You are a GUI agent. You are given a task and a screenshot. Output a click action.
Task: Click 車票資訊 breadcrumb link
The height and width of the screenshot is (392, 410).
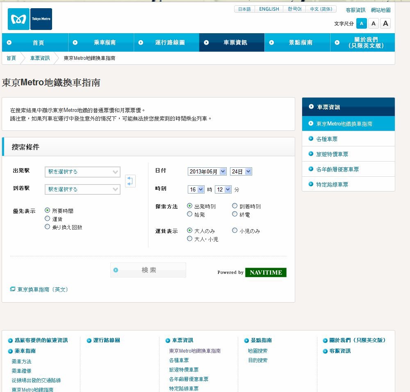pos(40,58)
